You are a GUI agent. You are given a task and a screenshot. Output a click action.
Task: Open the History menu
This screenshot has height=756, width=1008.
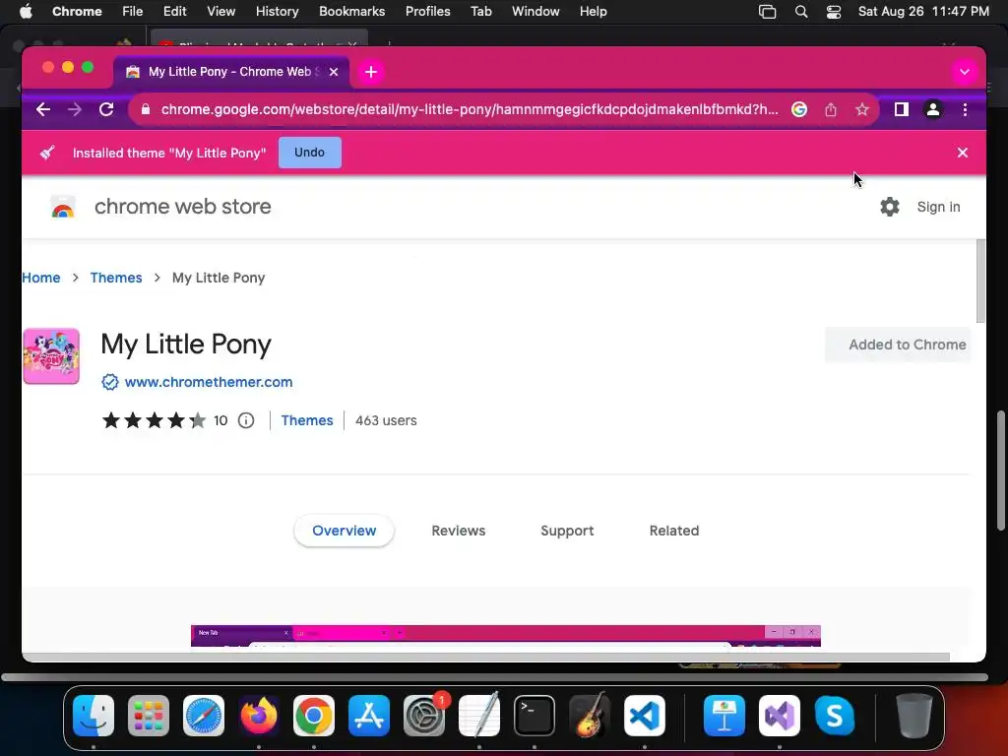277,12
